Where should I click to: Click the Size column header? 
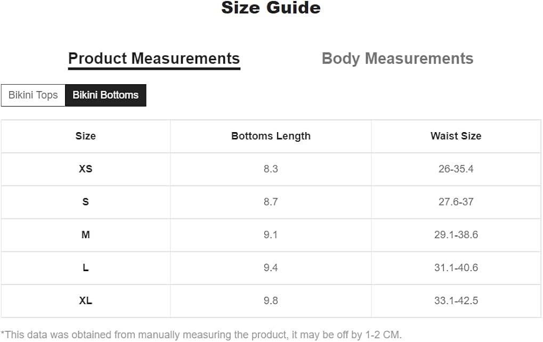coord(85,136)
